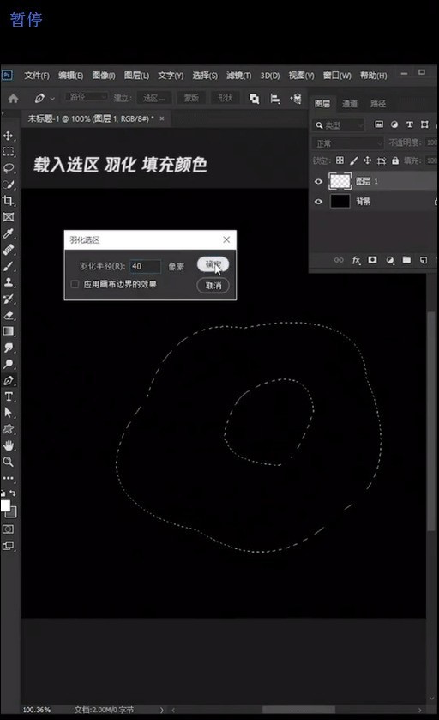Select the Dodge tool
This screenshot has height=720, width=439.
pos(9,364)
